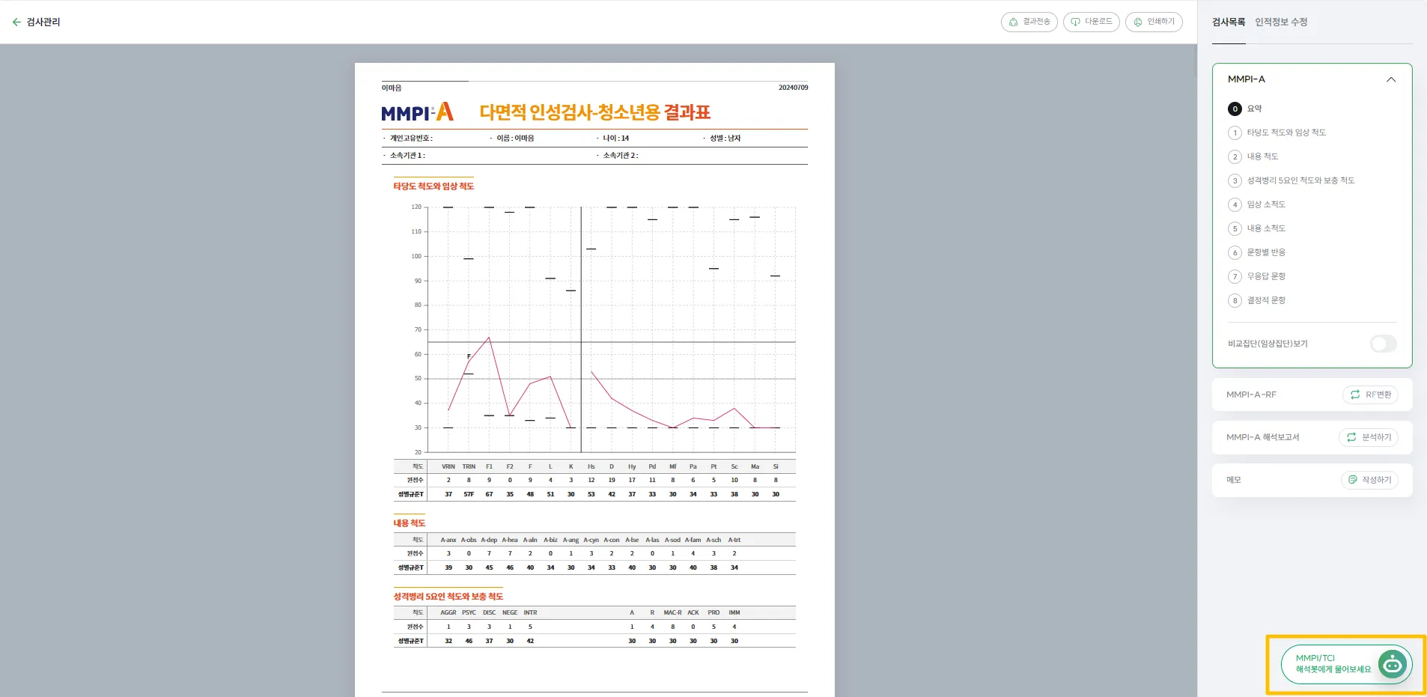
Task: Switch to the 인적정보 수정 tab
Action: click(1281, 22)
